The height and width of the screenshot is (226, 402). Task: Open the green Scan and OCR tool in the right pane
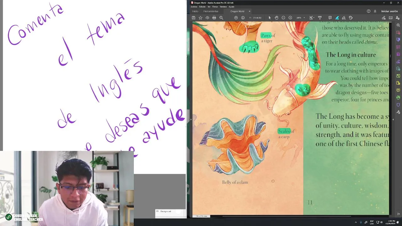coord(398,98)
